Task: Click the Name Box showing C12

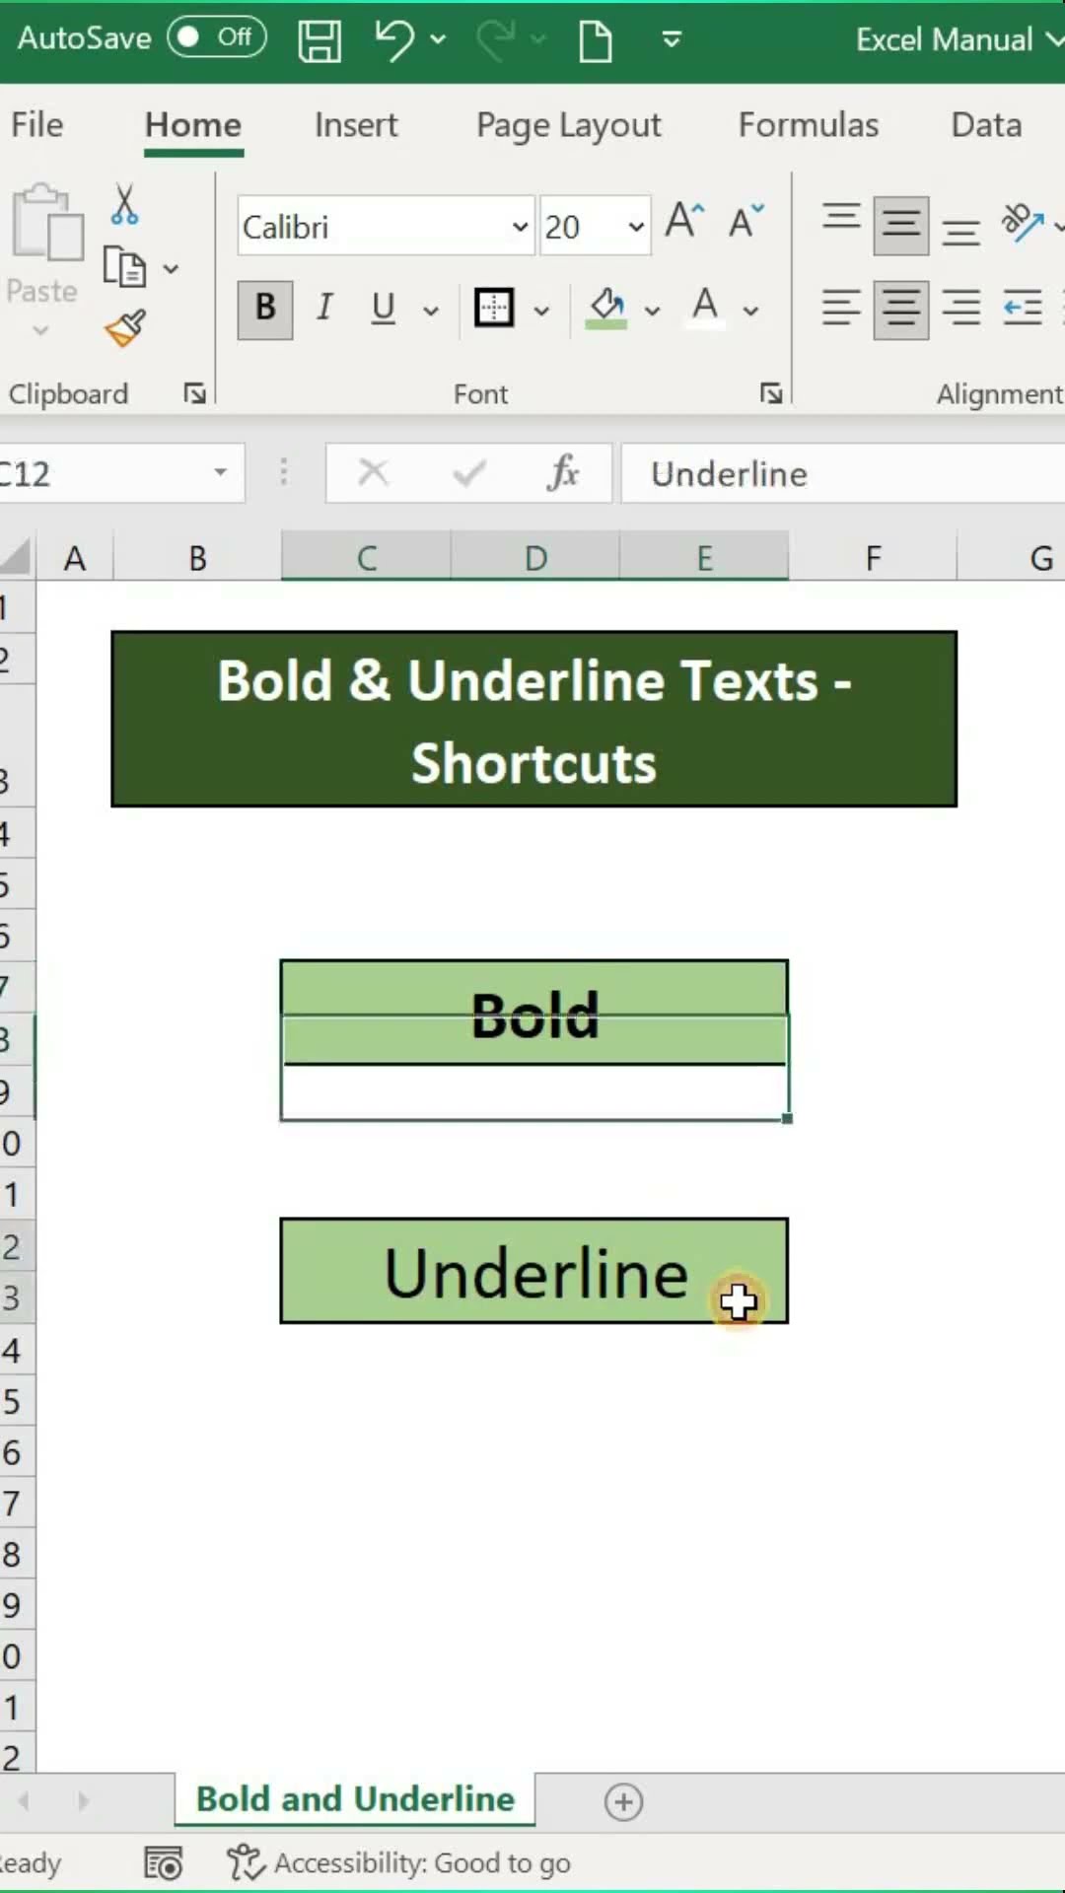Action: click(x=99, y=474)
